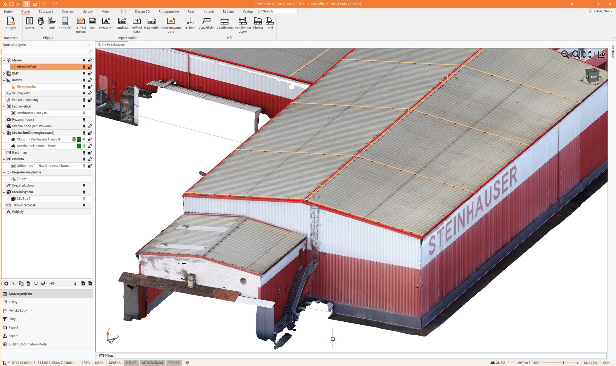Viewport: 616px width, 366px height.
Task: Select the Úhel angle tool
Action: point(269,23)
